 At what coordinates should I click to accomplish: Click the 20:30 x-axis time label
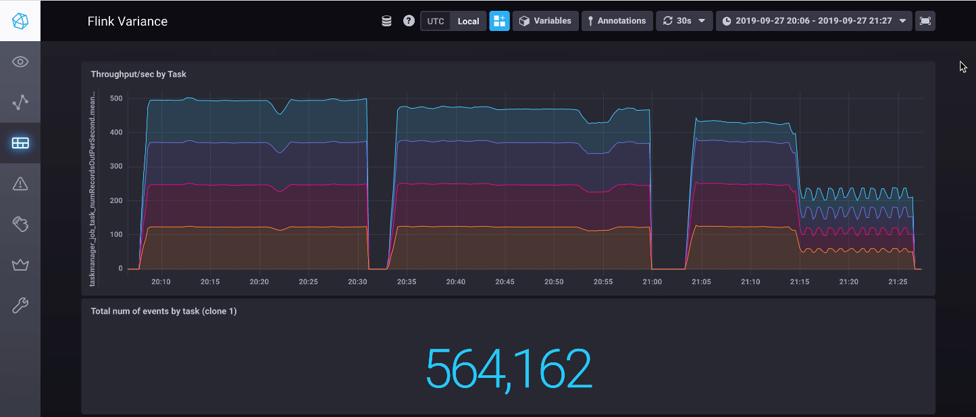click(357, 281)
